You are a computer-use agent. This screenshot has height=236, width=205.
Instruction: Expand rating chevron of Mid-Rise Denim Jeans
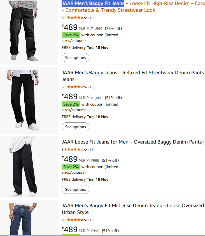[x=86, y=220]
